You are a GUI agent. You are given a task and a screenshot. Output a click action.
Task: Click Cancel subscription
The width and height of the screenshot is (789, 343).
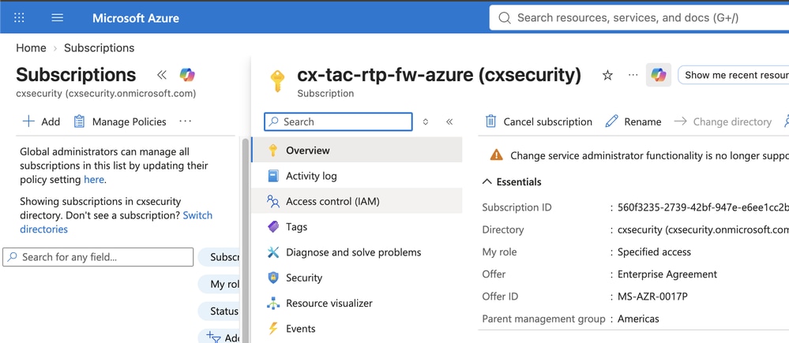(x=539, y=121)
